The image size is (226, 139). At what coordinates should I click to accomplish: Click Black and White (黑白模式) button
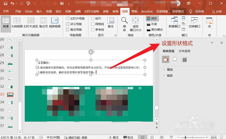click(x=155, y=30)
